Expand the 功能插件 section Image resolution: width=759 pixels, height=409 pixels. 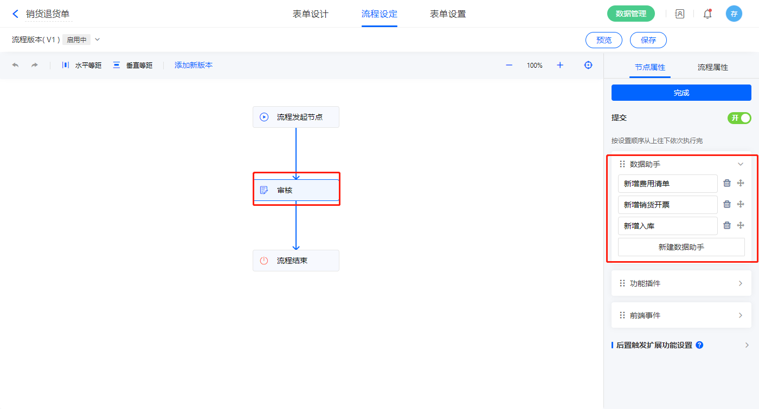click(740, 283)
